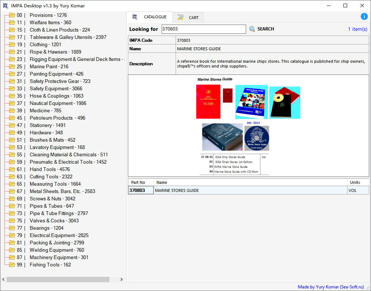
Task: Click the Marine Stores Guide product image
Action: tap(248, 126)
